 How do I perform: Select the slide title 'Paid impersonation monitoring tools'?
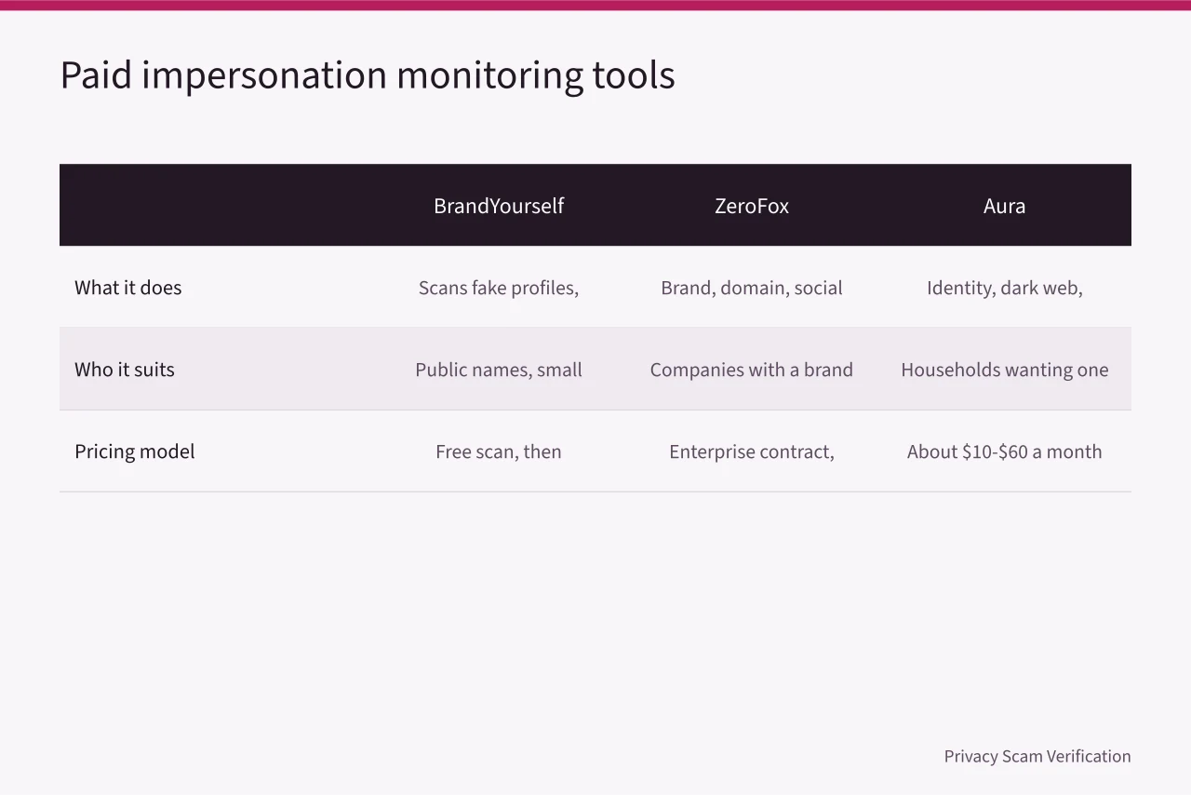coord(368,75)
